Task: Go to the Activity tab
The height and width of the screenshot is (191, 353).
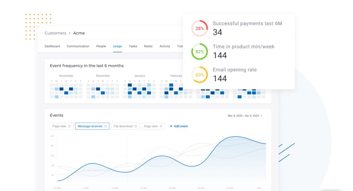Action: [165, 46]
